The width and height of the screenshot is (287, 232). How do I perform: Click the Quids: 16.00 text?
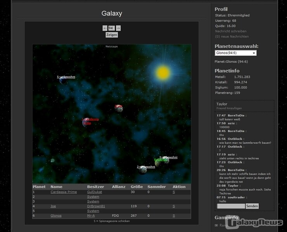click(x=225, y=26)
